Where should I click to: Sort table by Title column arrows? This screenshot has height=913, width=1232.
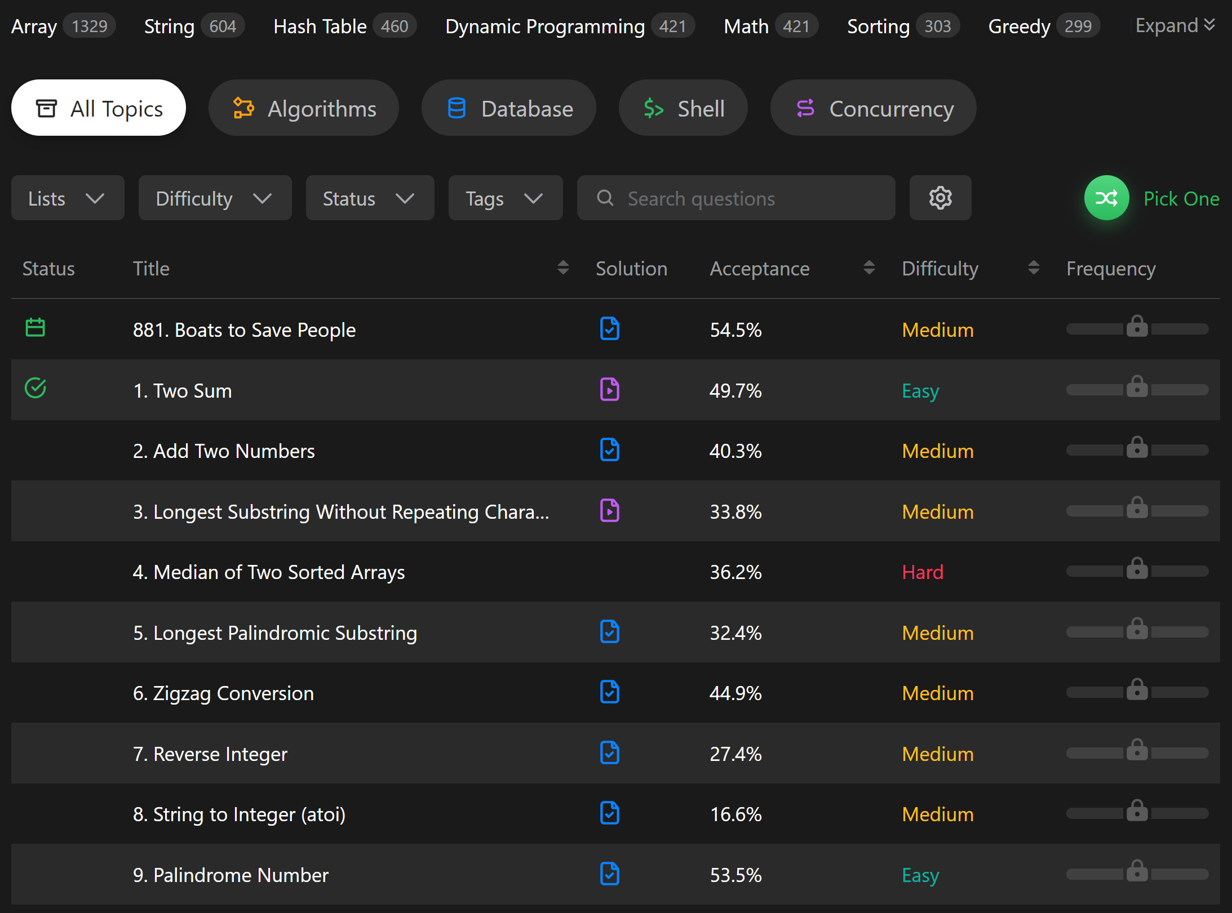tap(562, 268)
